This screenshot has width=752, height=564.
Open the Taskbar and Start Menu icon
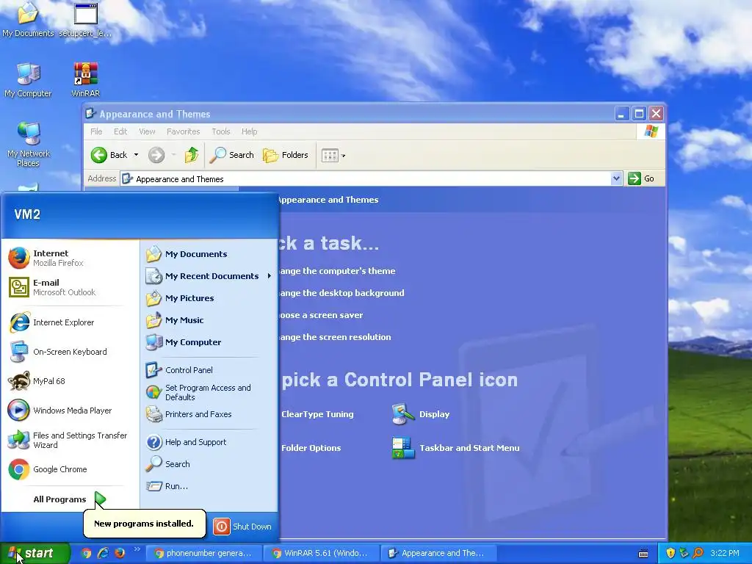[455, 448]
